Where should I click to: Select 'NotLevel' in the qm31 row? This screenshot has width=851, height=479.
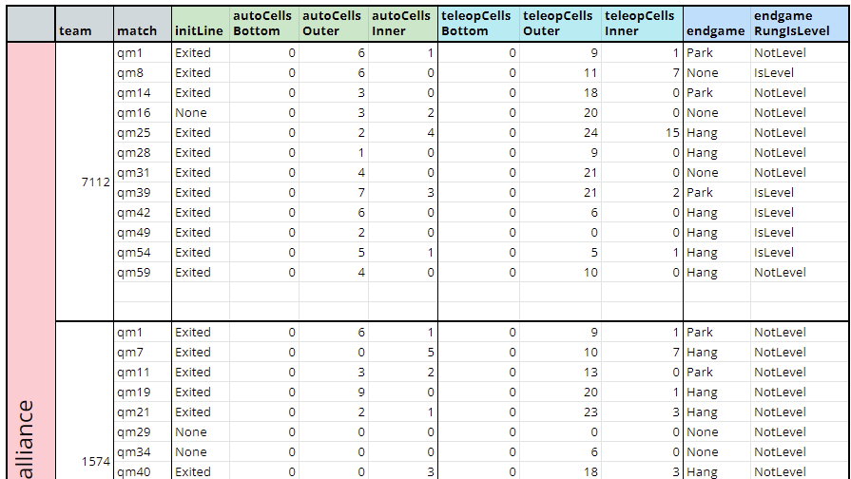(x=800, y=173)
